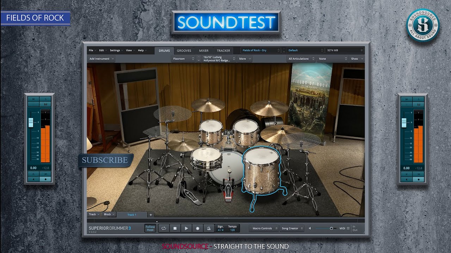Viewport: 451px width, 253px height.
Task: Toggle the metronome icon
Action: (209, 228)
